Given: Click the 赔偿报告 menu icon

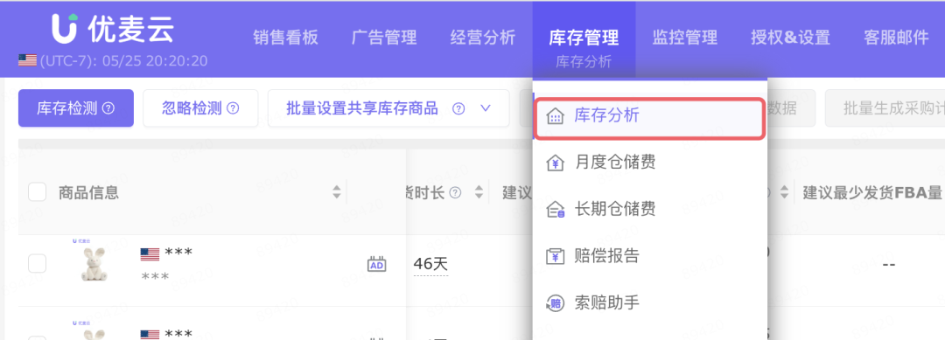Looking at the screenshot, I should tap(555, 256).
